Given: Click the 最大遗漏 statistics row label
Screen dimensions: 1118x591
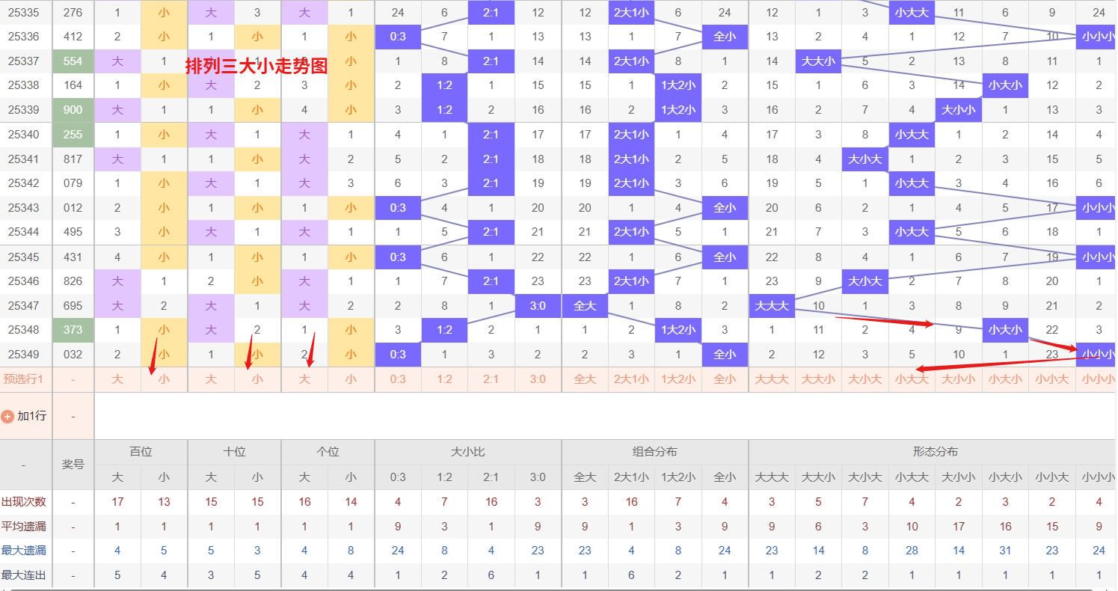Looking at the screenshot, I should (x=24, y=551).
